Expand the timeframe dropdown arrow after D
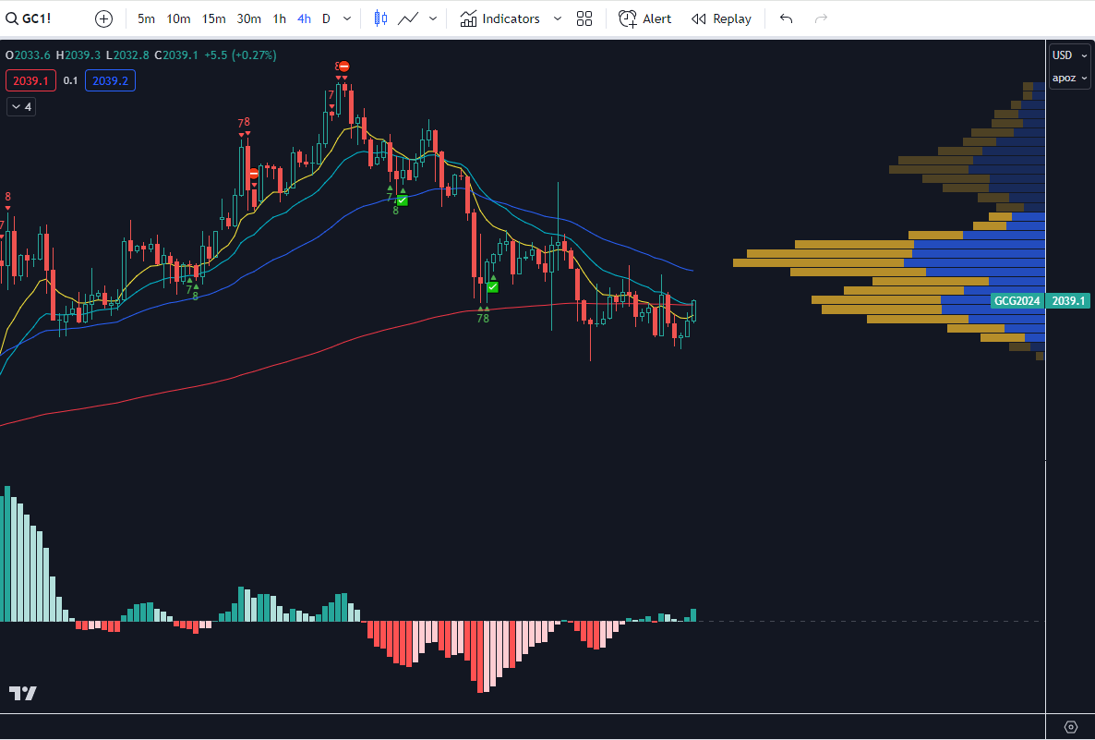 pyautogui.click(x=347, y=18)
